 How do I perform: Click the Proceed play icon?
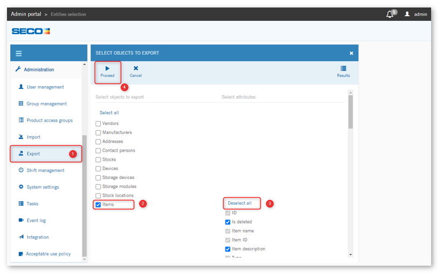coord(107,69)
